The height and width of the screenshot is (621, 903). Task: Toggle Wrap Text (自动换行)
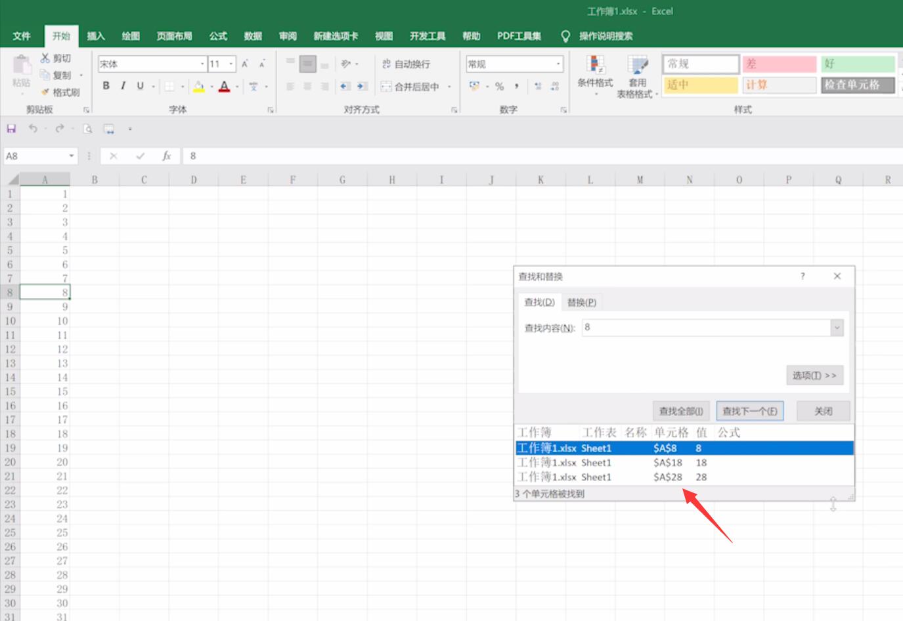407,64
